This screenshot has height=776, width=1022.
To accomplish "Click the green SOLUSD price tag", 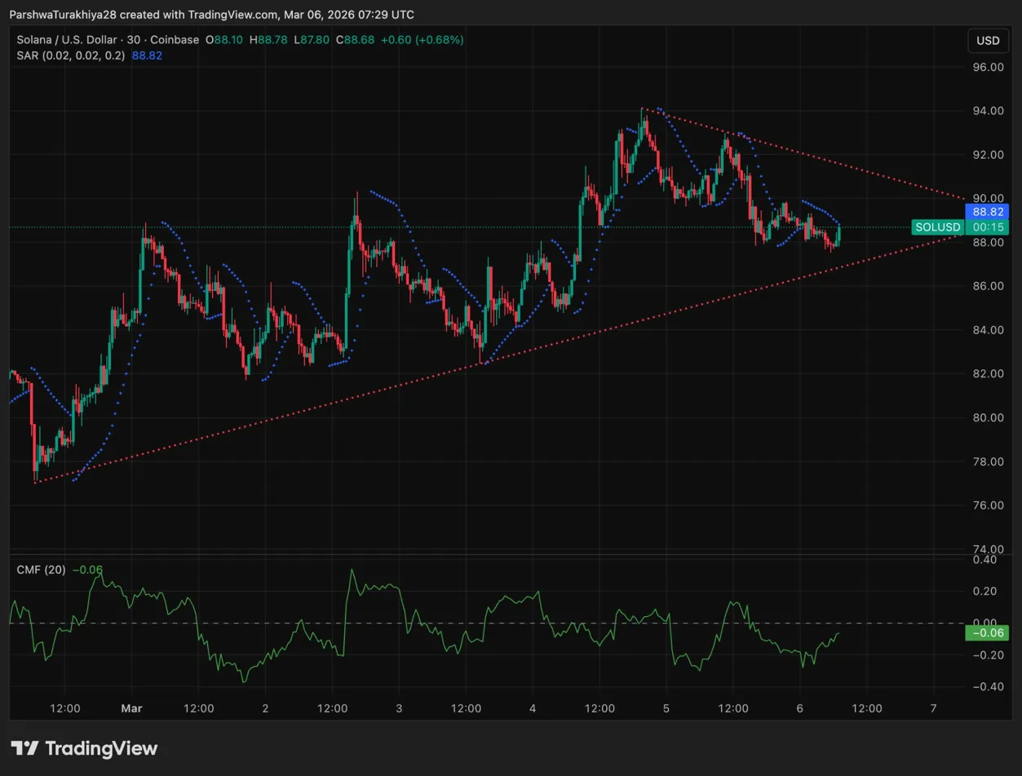I will click(x=936, y=227).
